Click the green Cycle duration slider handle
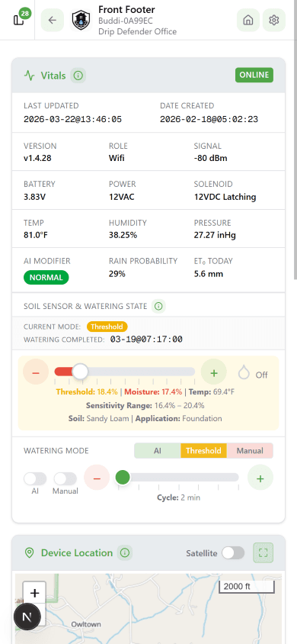Screen dimensions: 297x644 tap(123, 477)
